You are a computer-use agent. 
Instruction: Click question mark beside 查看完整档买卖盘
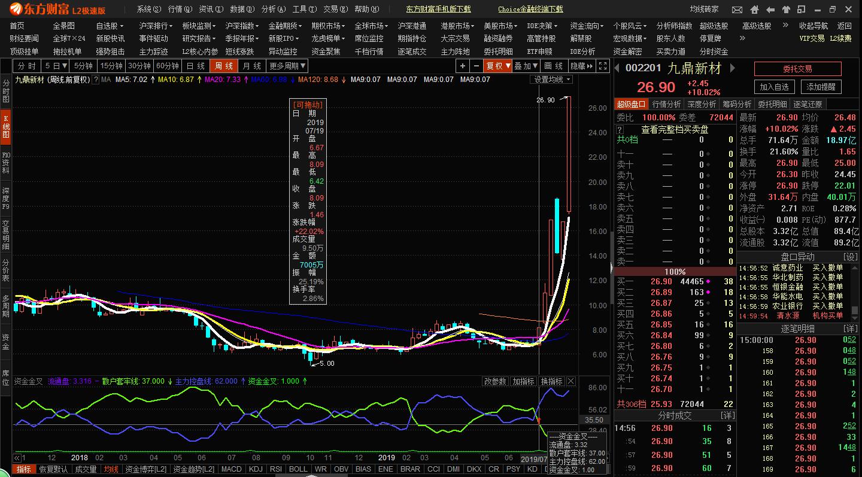click(620, 129)
